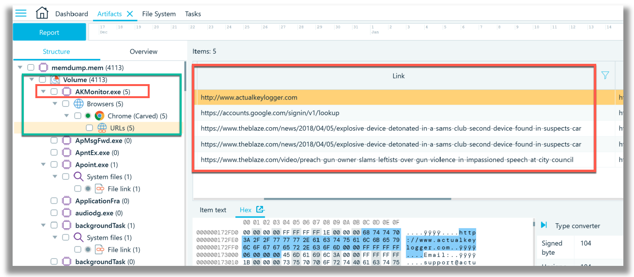This screenshot has height=277, width=634.
Task: Collapse the Browsers tree node
Action: pyautogui.click(x=55, y=104)
